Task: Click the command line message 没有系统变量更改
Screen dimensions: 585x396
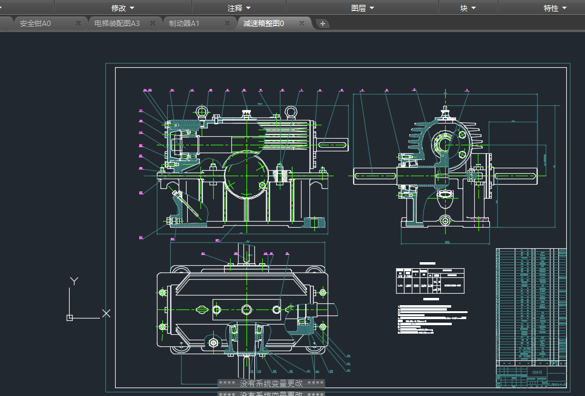Action: pyautogui.click(x=271, y=383)
